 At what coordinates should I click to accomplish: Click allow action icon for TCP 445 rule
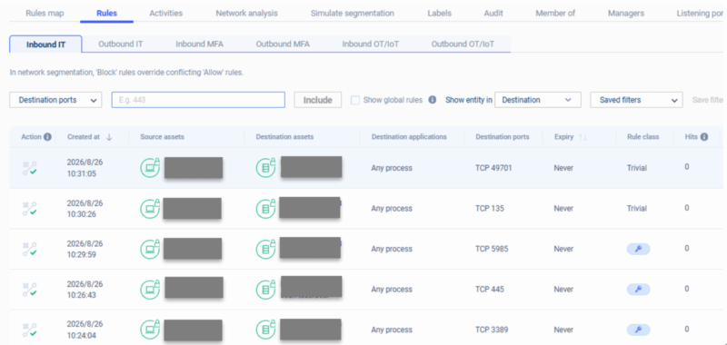(30, 289)
